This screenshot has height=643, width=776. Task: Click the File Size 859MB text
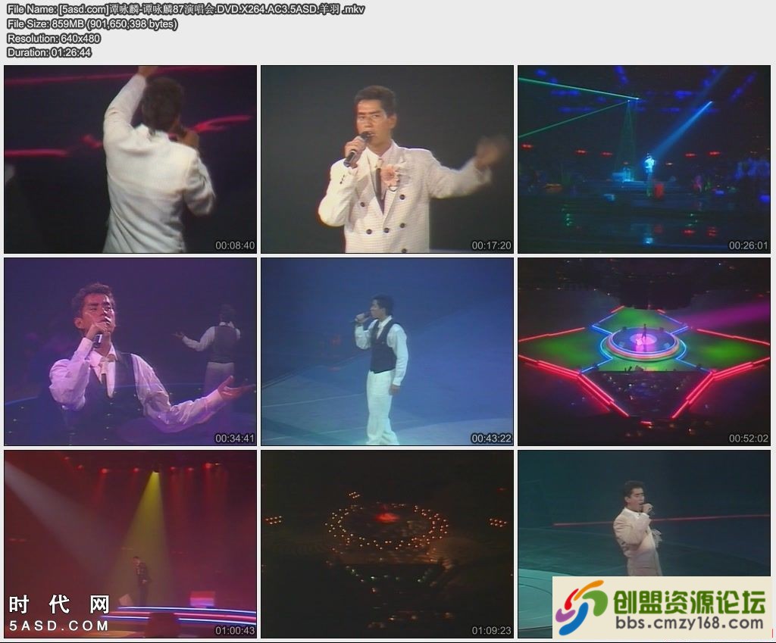pos(92,23)
